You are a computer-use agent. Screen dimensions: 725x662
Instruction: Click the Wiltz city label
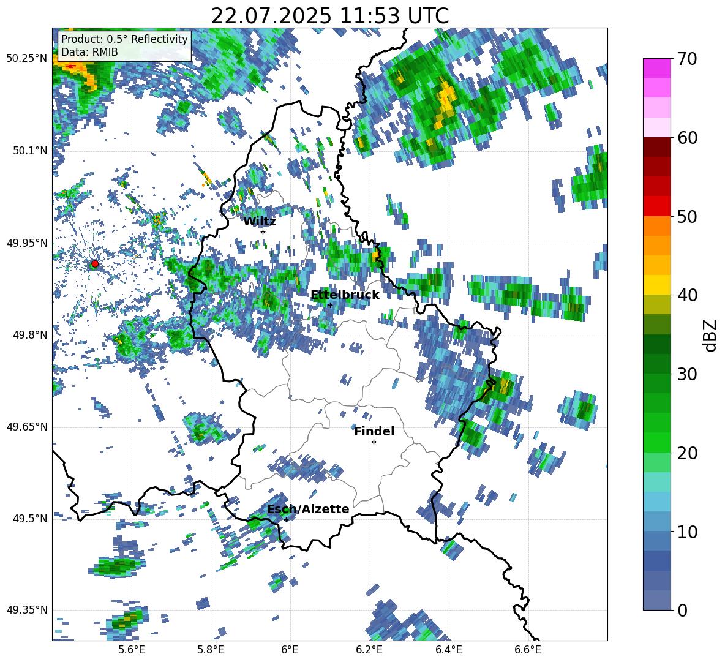[x=260, y=222]
